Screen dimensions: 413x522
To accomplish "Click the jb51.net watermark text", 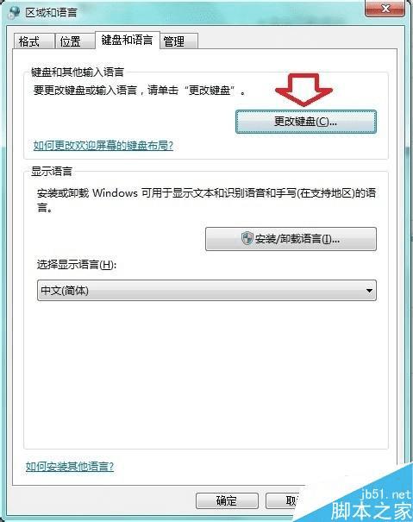I will 386,494.
